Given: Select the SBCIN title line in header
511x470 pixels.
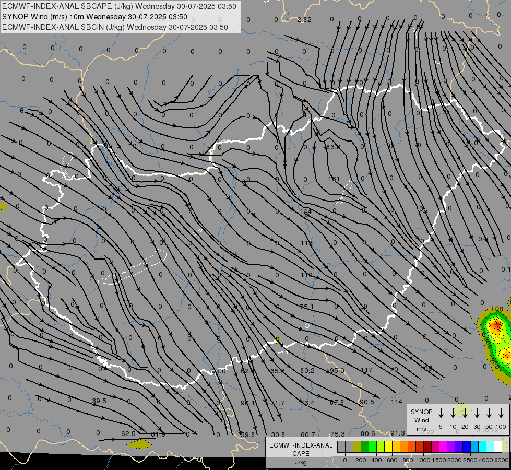Looking at the screenshot, I should (115, 27).
